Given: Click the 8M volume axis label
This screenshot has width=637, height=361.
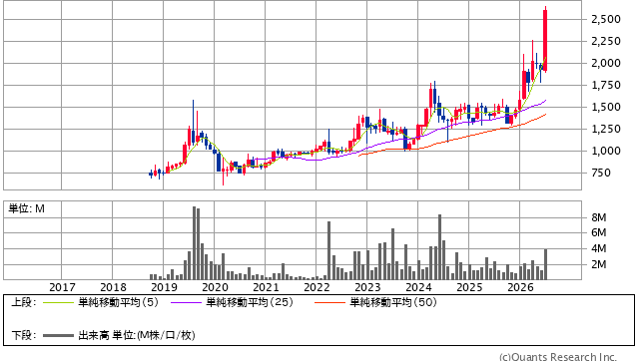Looking at the screenshot, I should (599, 217).
